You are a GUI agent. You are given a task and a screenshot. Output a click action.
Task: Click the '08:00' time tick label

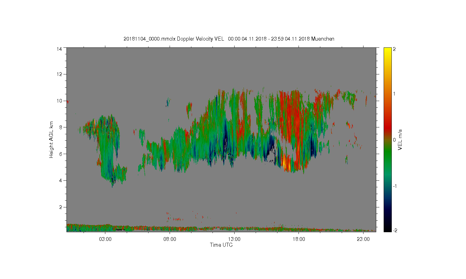click(170, 239)
